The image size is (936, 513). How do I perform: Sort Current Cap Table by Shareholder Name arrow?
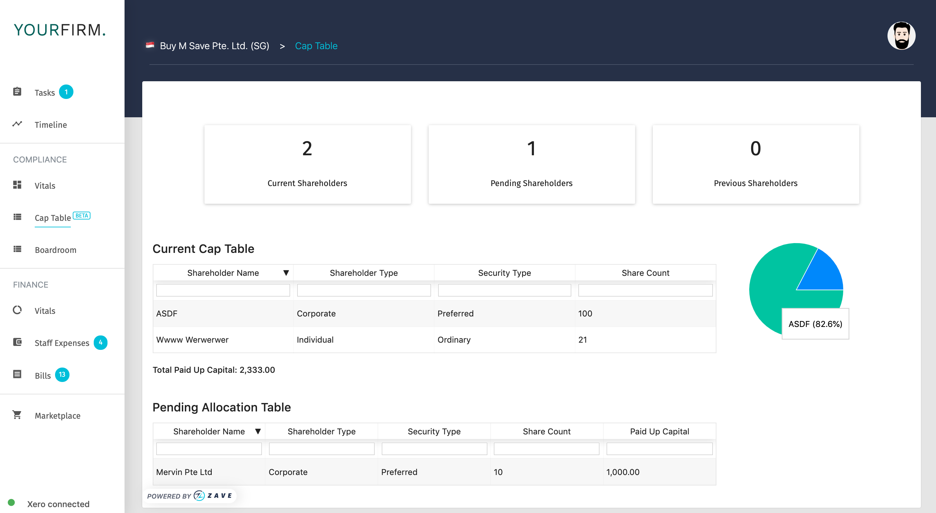286,273
